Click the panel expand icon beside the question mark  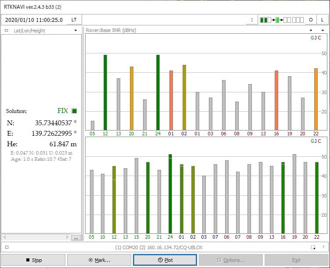click(x=313, y=247)
